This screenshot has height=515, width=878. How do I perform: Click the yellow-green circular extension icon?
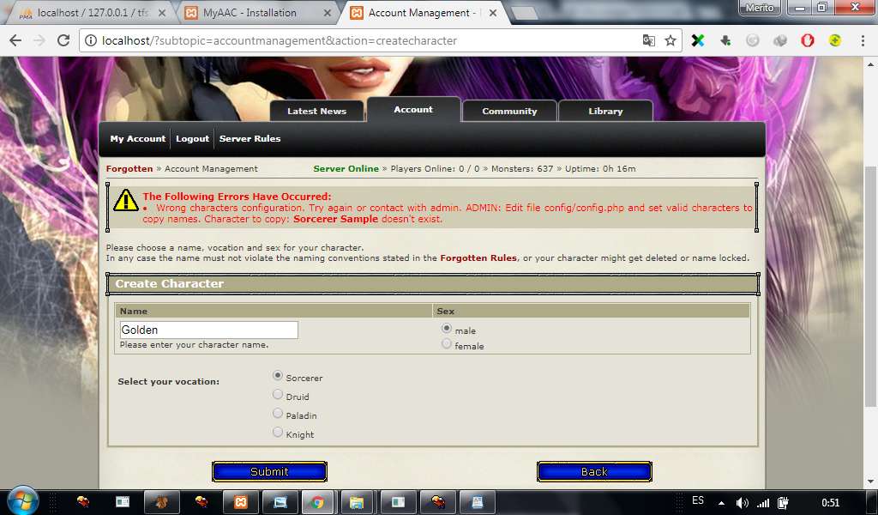click(835, 40)
